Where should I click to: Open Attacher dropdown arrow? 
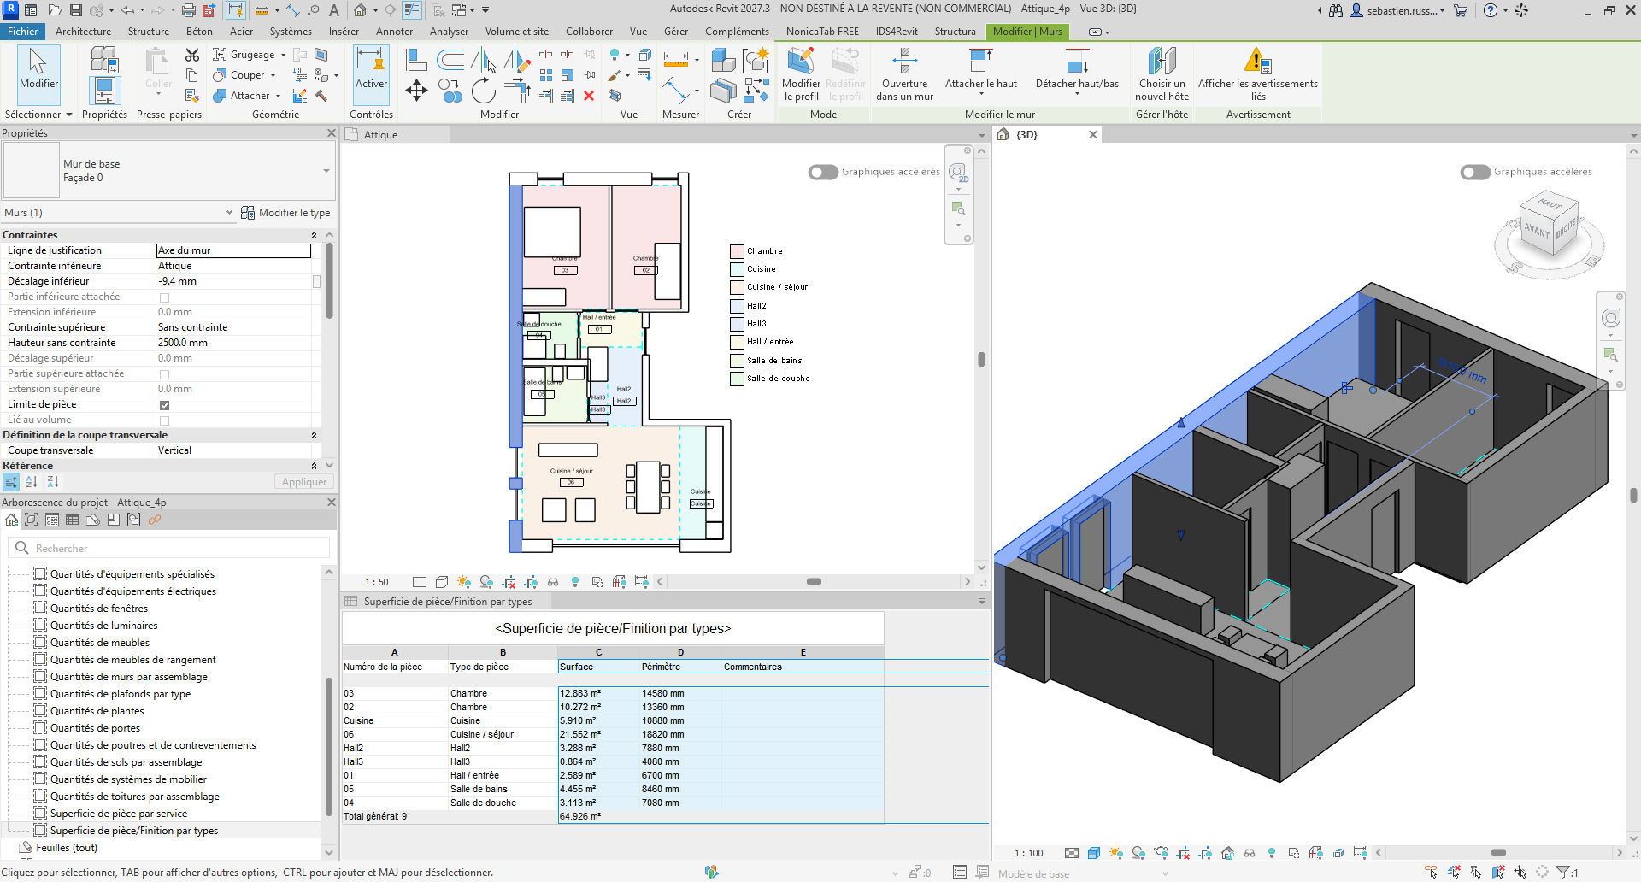pyautogui.click(x=278, y=96)
